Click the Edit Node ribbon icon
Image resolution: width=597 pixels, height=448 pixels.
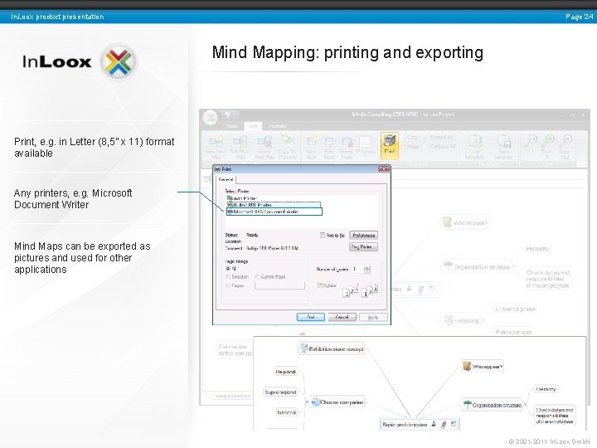tap(329, 147)
